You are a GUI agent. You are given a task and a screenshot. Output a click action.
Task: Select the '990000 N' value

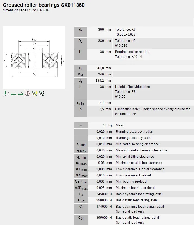click(104, 200)
